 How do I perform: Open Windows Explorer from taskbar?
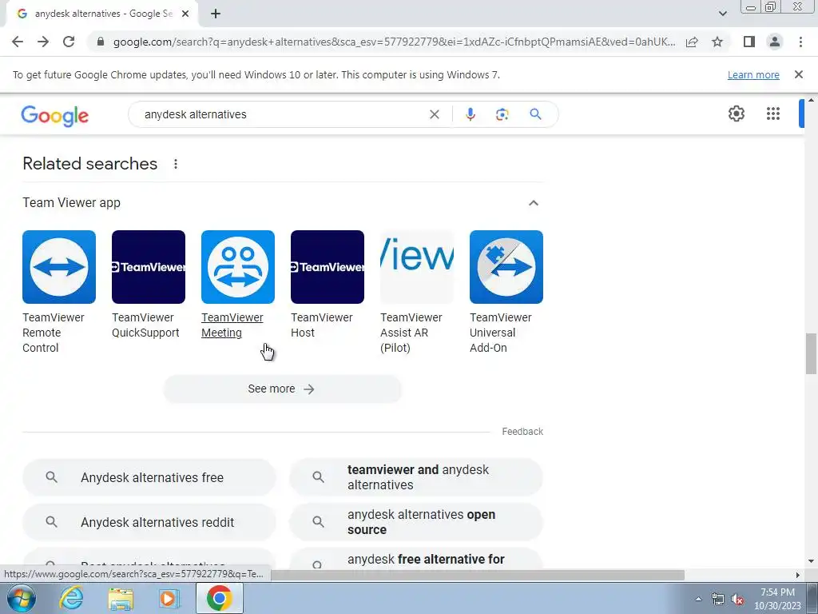pyautogui.click(x=121, y=598)
